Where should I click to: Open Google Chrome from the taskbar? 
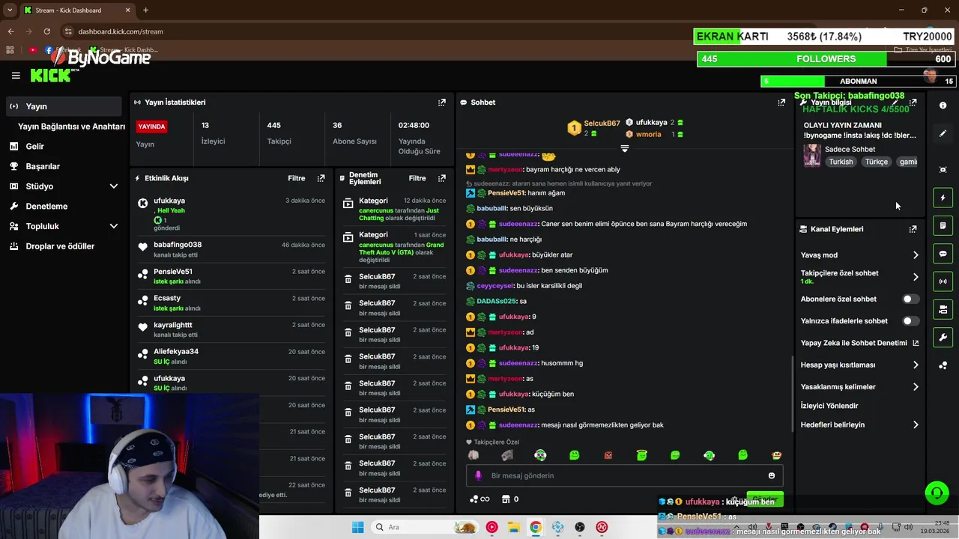click(535, 527)
